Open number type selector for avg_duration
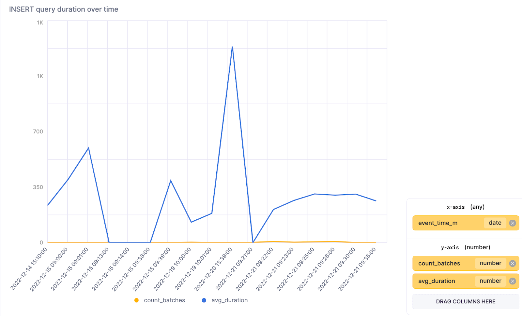This screenshot has height=316, width=522. pos(490,281)
